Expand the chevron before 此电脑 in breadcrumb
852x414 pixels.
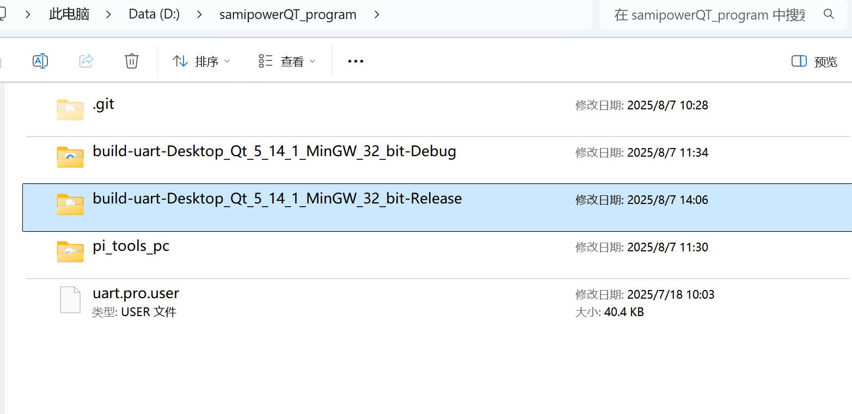tap(28, 15)
